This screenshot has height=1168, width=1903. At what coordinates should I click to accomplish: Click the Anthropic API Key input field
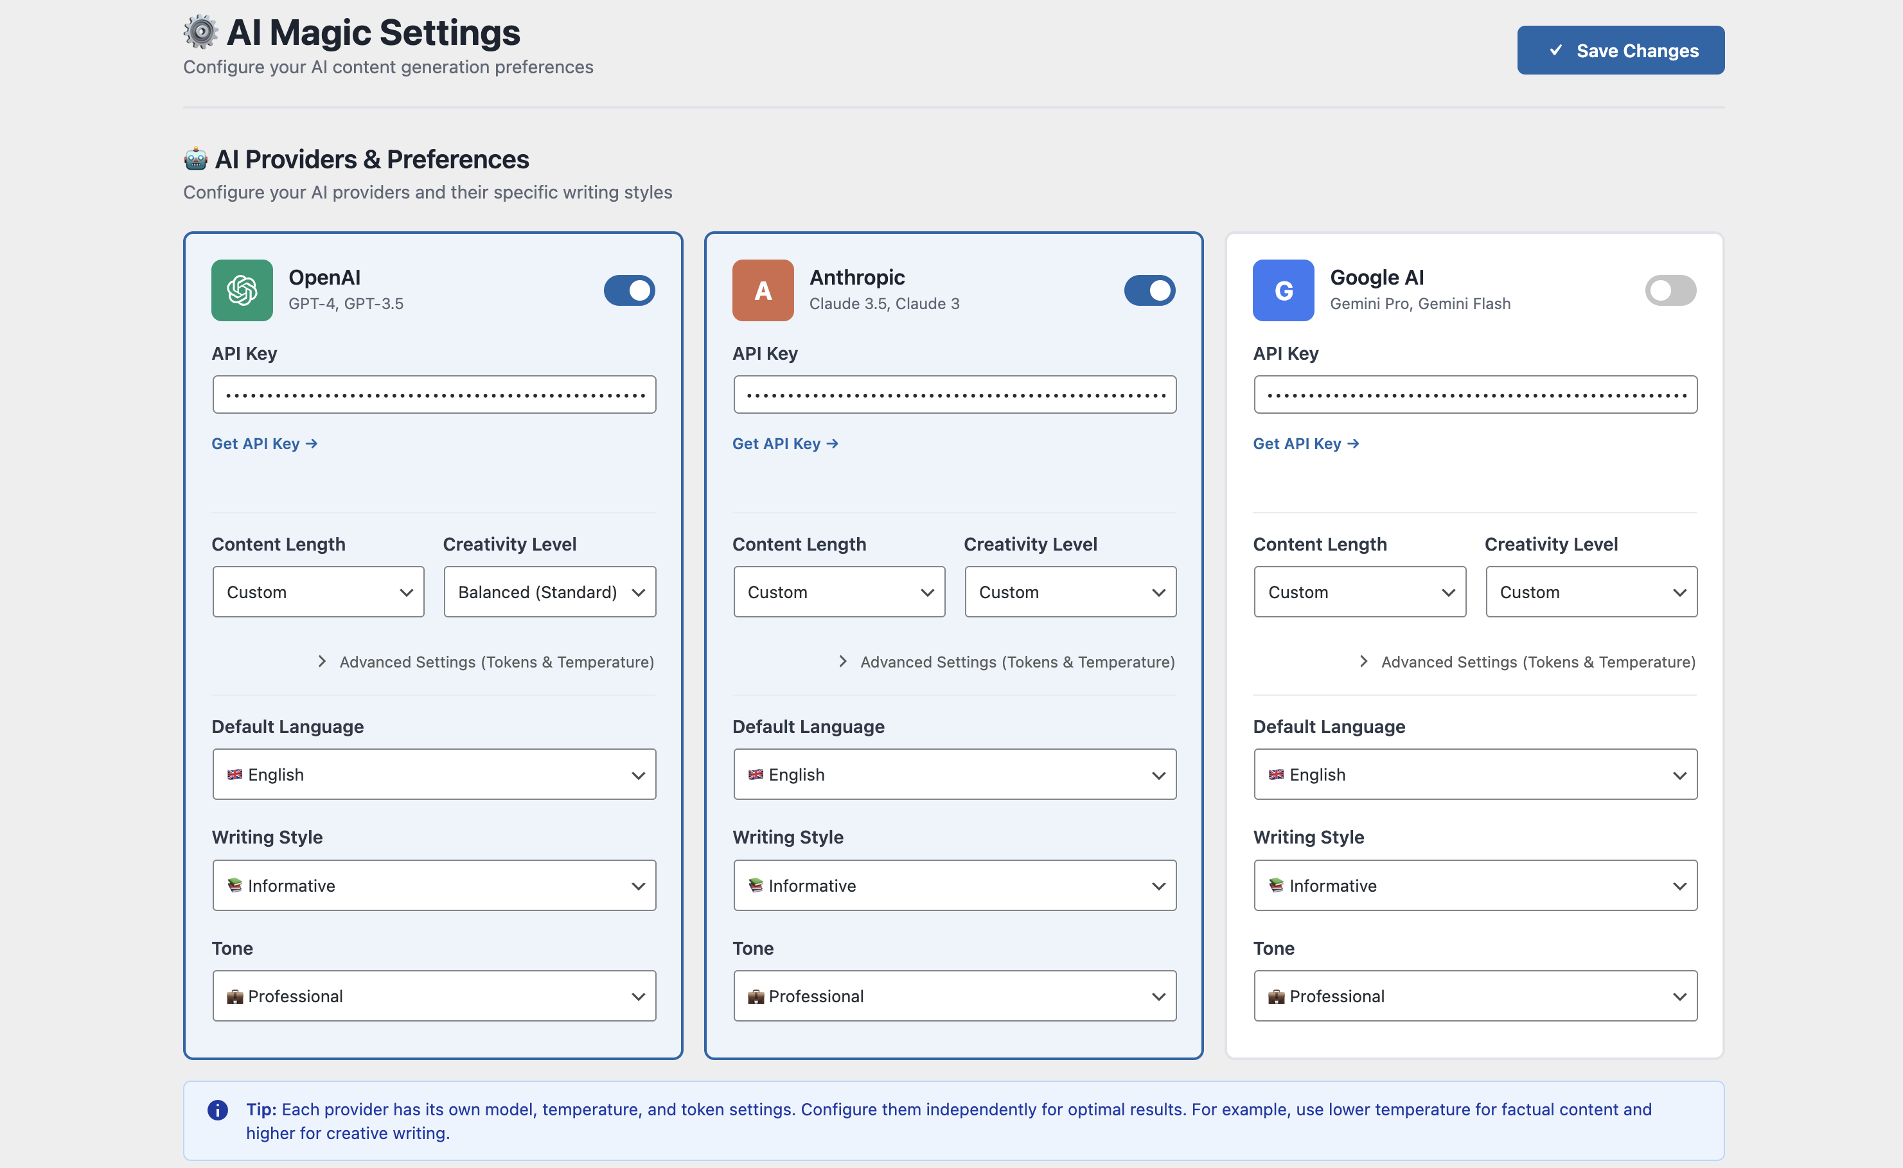tap(954, 394)
